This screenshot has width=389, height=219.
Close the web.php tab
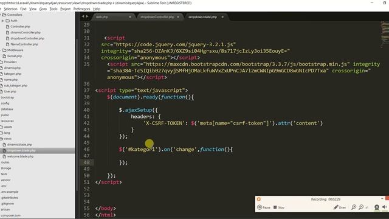(x=130, y=17)
